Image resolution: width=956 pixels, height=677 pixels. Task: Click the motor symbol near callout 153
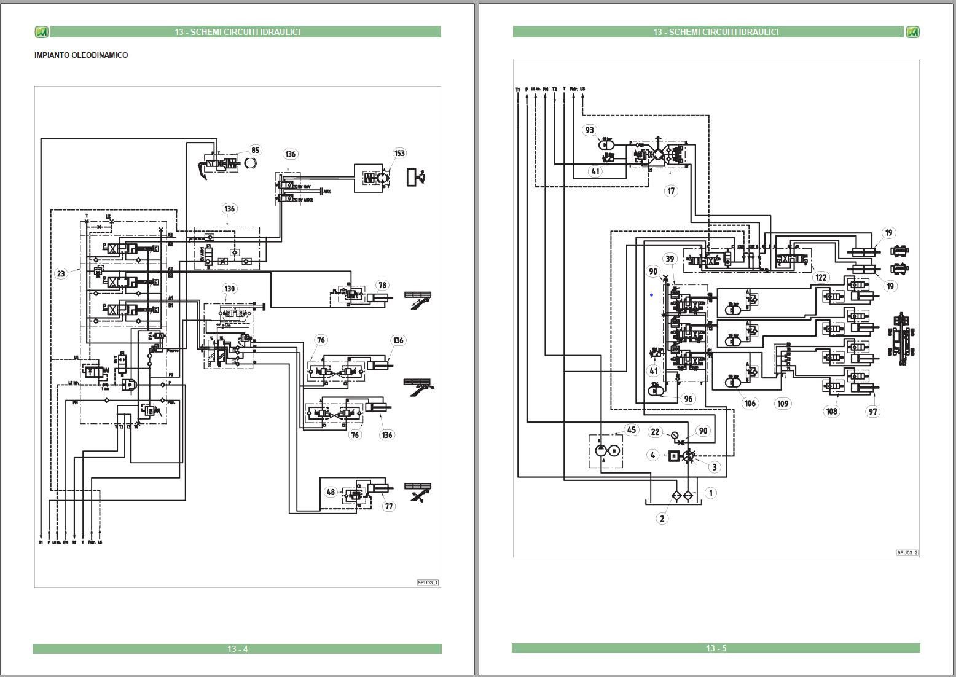383,177
